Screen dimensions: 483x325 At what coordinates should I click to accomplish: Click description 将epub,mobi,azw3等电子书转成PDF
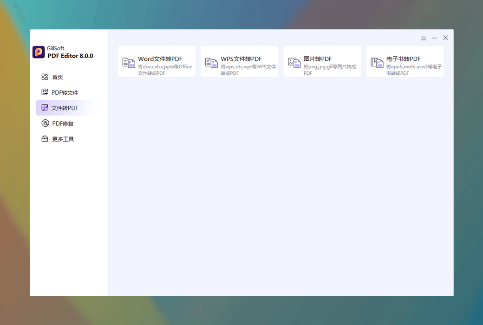click(x=414, y=70)
